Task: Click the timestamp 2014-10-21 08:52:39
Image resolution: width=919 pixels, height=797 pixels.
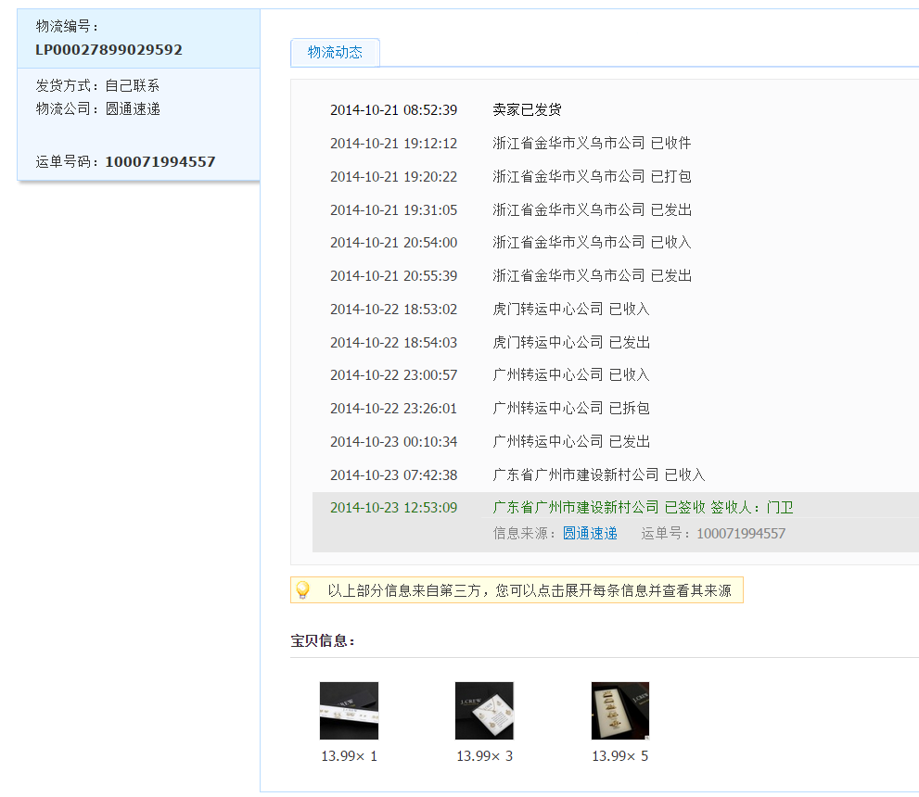Action: pos(393,110)
